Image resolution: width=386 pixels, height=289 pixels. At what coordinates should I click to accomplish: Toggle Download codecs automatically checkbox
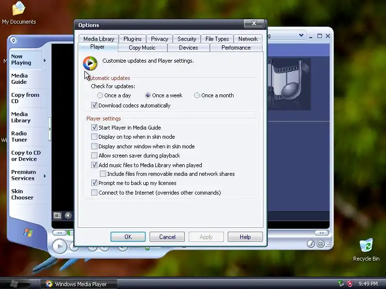94,105
